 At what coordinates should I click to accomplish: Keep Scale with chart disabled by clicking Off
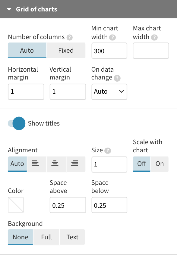pyautogui.click(x=141, y=164)
